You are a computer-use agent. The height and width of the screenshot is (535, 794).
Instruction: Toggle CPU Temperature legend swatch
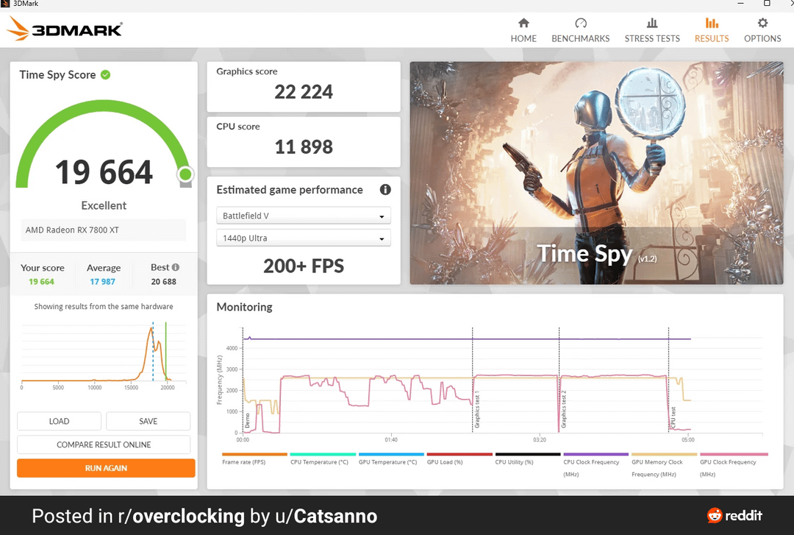[x=323, y=454]
